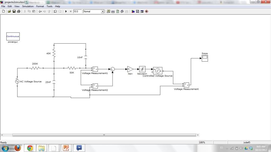This screenshot has height=152, width=271.
Task: Click the New model icon
Action: [x=3, y=11]
